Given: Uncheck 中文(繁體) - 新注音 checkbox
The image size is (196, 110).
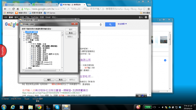Looking at the screenshot, I should [x=32, y=56].
